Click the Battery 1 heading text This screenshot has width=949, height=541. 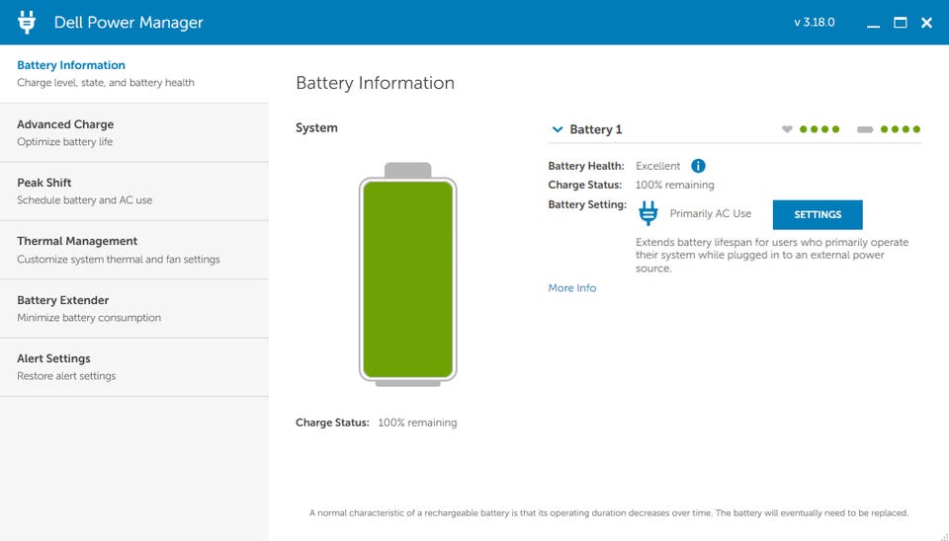595,129
